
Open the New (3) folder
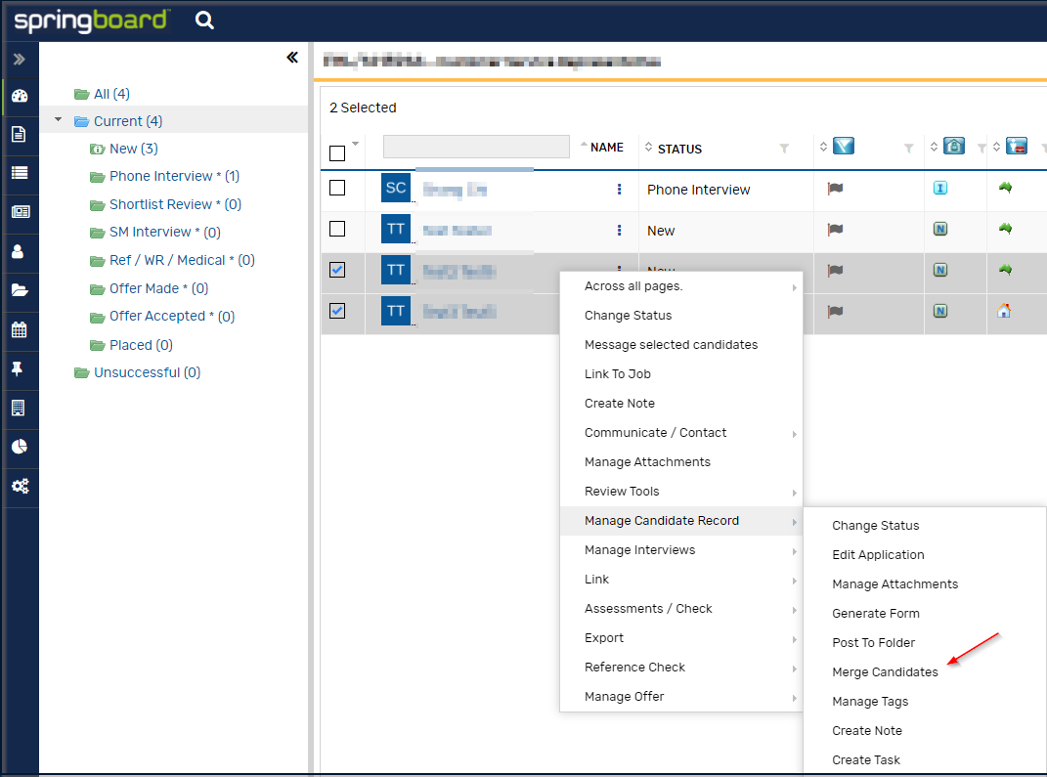[x=134, y=149]
